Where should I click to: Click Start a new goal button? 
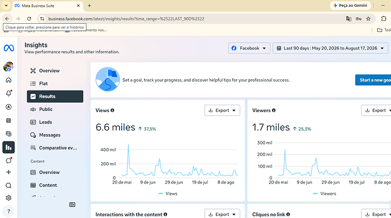click(373, 80)
